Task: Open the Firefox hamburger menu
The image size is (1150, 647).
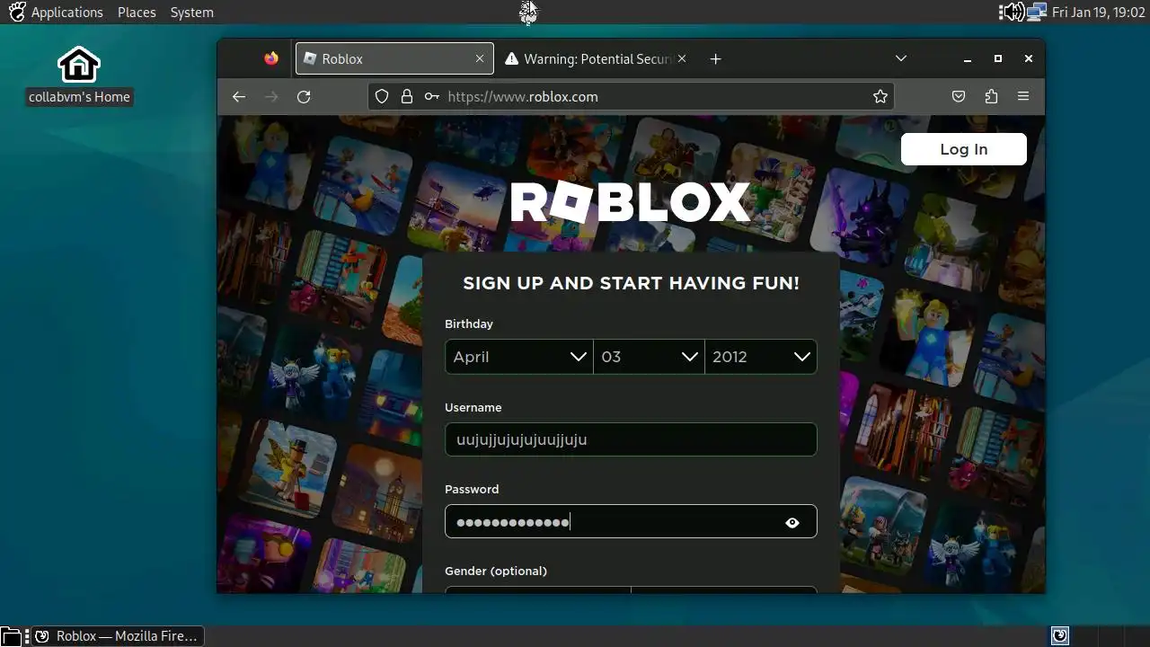Action: tap(1023, 96)
